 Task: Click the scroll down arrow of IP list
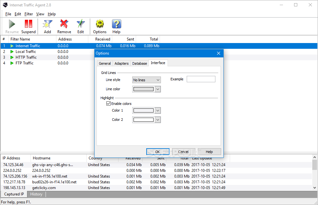click(x=314, y=188)
